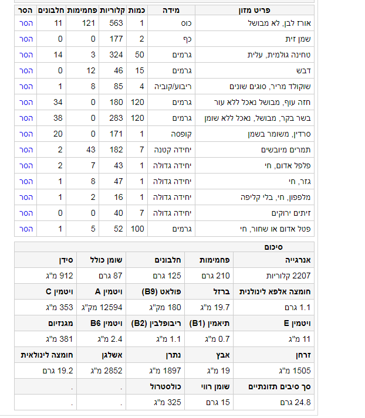Click הסר in the פלפל אדום, חי row
Screen dimensions: 365x418
tap(26, 165)
